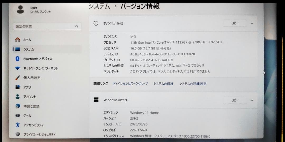This screenshot has height=142, width=285.
Task: Click the Privacy shield icon
Action: (18, 134)
